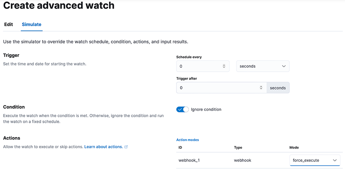The height and width of the screenshot is (177, 345).
Task: Click the Type column header
Action: tap(238, 147)
